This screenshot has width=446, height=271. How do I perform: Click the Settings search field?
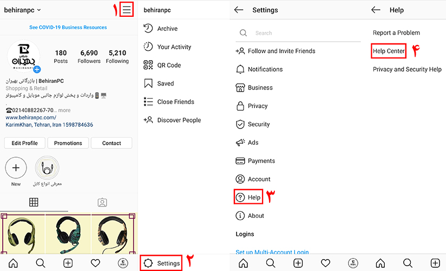(x=303, y=33)
